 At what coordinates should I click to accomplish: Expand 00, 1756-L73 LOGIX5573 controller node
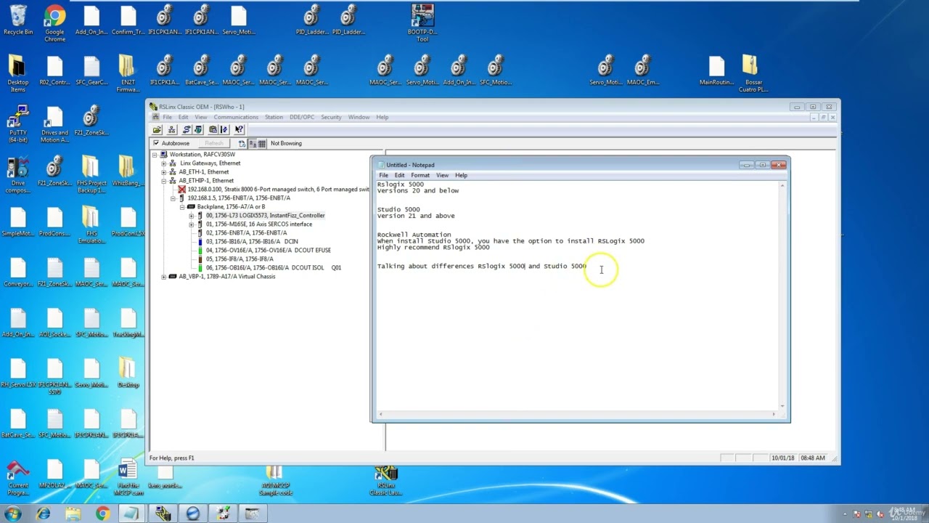[191, 216]
